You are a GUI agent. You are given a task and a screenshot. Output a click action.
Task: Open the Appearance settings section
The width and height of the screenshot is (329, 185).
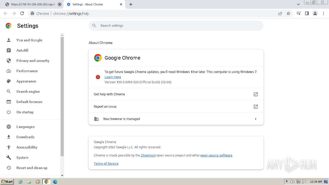tap(26, 81)
